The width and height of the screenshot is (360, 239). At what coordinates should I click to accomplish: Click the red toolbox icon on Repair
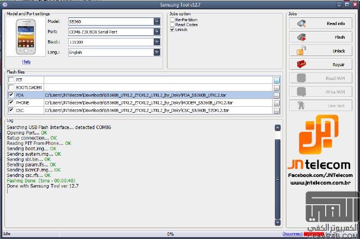[302, 64]
